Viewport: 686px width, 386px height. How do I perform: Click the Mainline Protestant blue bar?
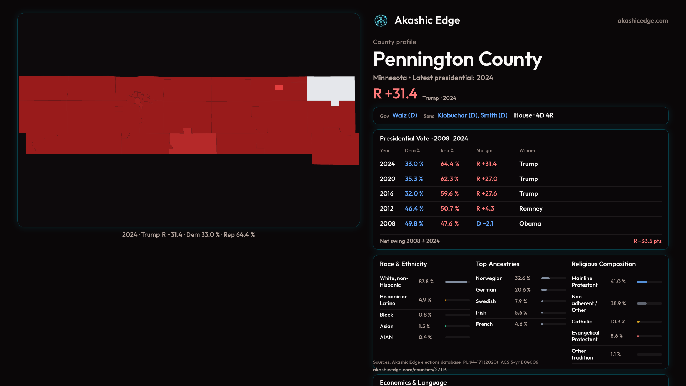(642, 282)
